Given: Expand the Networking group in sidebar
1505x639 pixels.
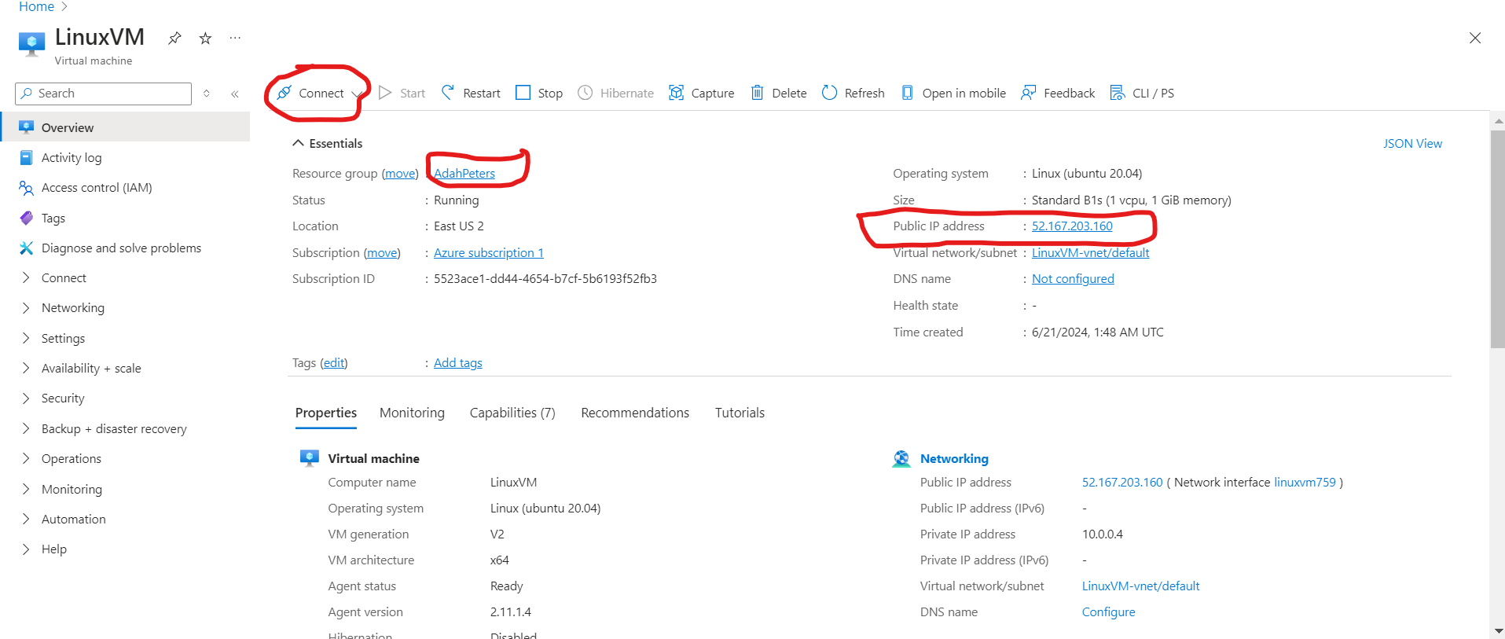Looking at the screenshot, I should [x=26, y=307].
